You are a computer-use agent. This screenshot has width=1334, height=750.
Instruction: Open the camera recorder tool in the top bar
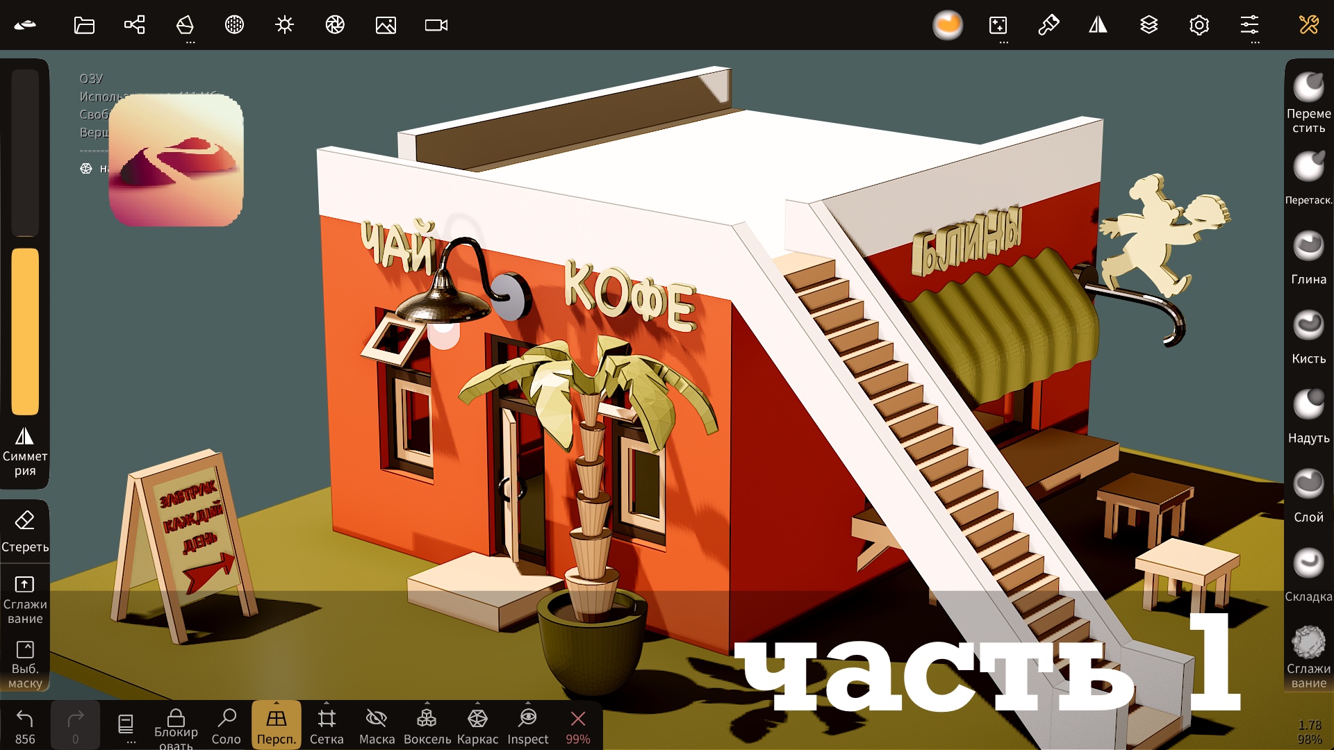pyautogui.click(x=436, y=26)
